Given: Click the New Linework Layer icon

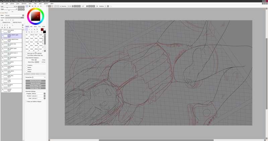Looking at the screenshot, I should point(5,25).
